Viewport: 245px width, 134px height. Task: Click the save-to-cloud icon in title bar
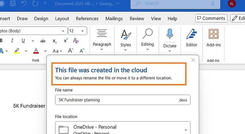[x=13, y=3]
